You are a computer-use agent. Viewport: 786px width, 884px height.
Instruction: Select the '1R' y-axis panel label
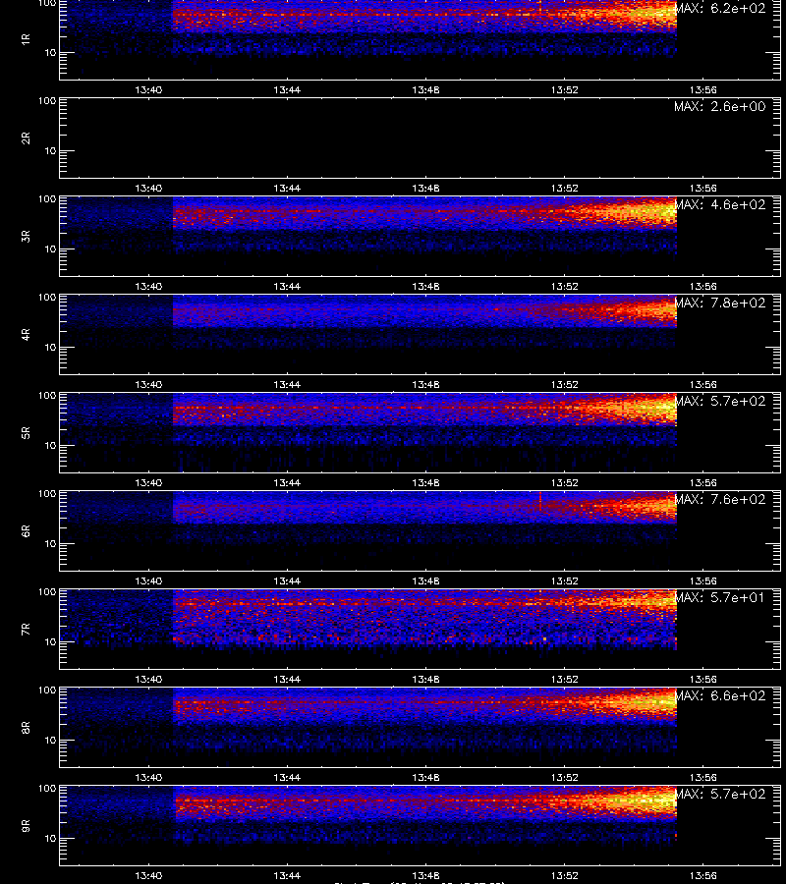coord(26,39)
